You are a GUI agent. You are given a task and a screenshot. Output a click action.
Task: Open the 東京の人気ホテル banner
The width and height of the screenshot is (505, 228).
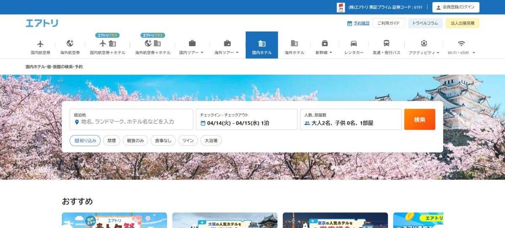[335, 220]
